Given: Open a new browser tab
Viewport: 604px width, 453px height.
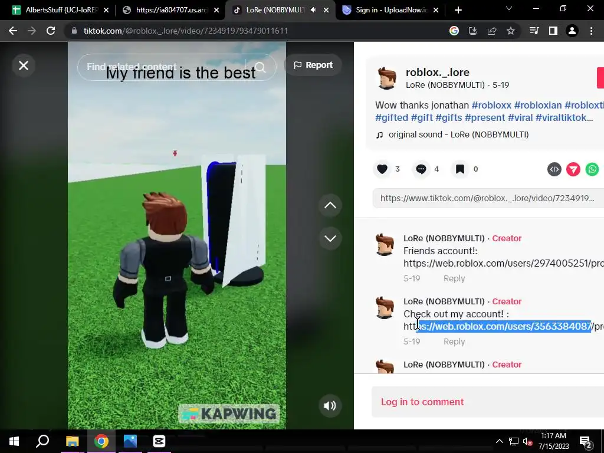Looking at the screenshot, I should pos(458,10).
